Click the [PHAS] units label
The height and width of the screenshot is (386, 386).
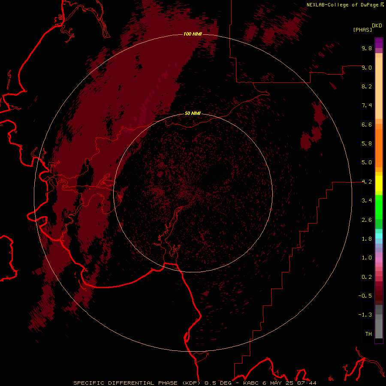[362, 30]
